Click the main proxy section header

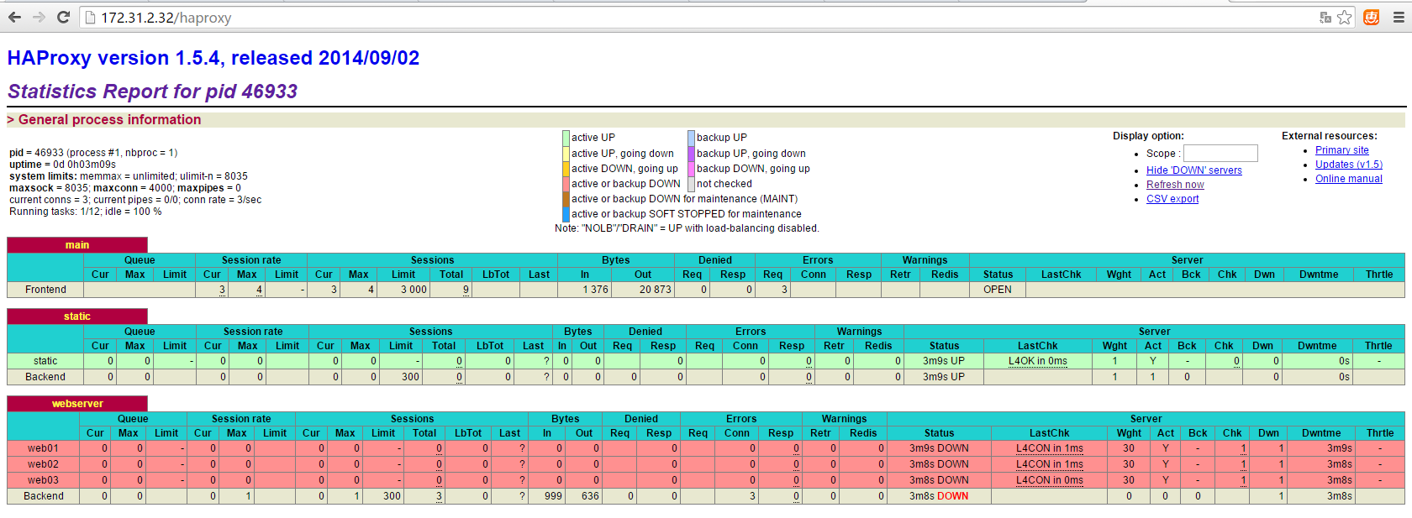(x=77, y=245)
